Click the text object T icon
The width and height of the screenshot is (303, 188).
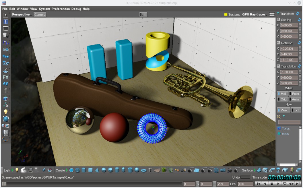(x=150, y=170)
